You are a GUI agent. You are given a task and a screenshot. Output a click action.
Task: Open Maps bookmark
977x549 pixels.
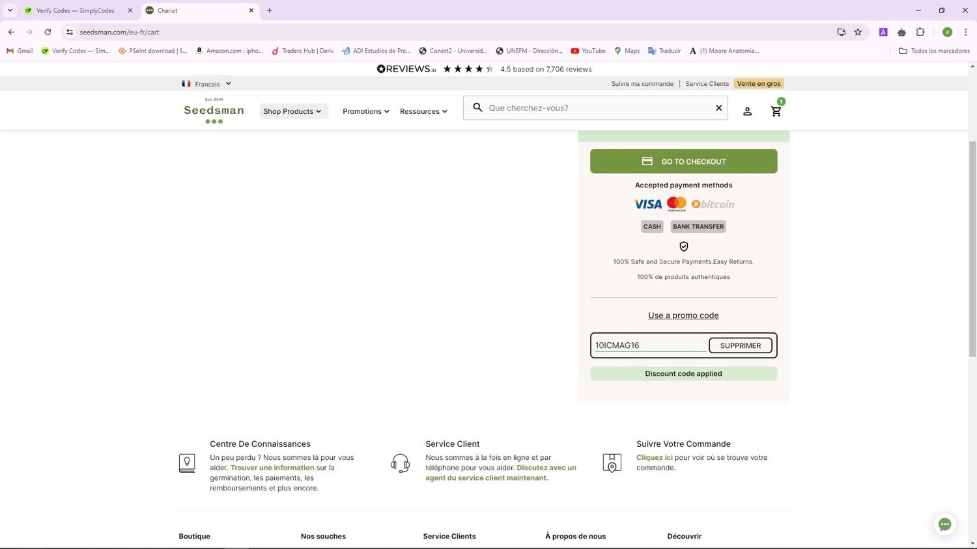pyautogui.click(x=627, y=51)
